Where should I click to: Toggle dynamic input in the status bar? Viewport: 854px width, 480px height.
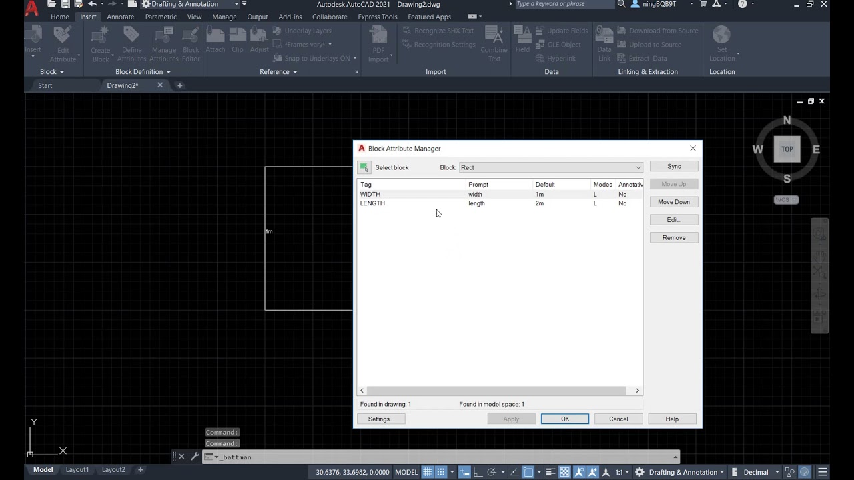(465, 472)
